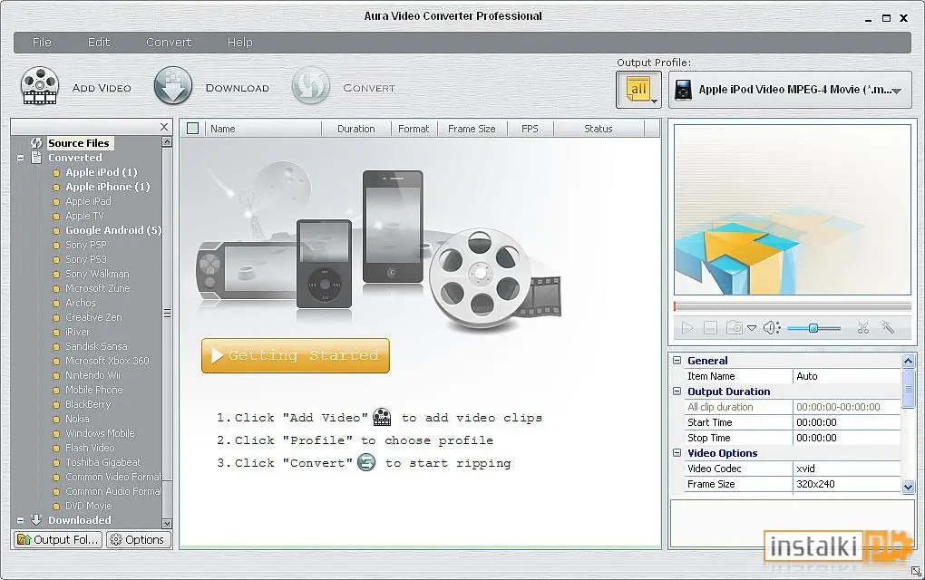The image size is (925, 580).
Task: Click the Video Codec value 'xvid'
Action: tap(846, 469)
